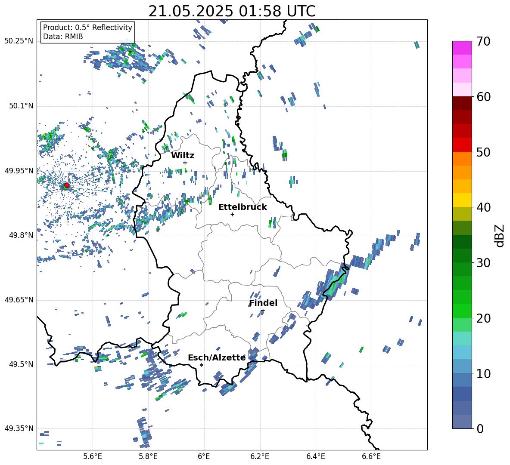Click the 5.6°E longitude label
The width and height of the screenshot is (510, 465).
(x=93, y=456)
